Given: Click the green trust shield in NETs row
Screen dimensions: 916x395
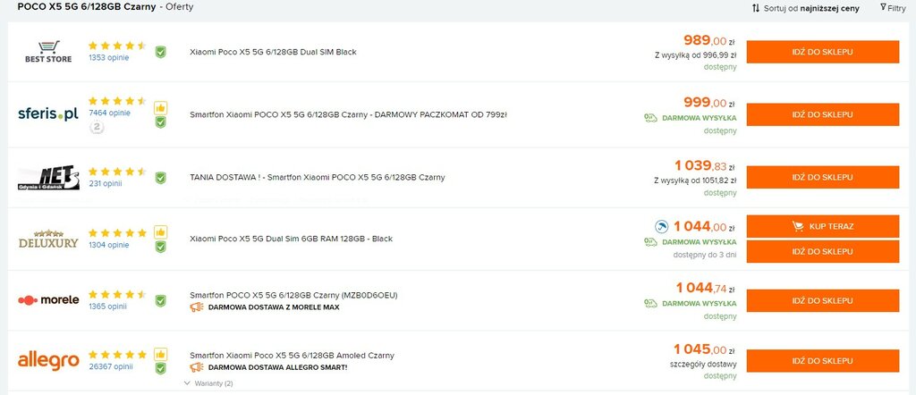Looking at the screenshot, I should click(161, 177).
